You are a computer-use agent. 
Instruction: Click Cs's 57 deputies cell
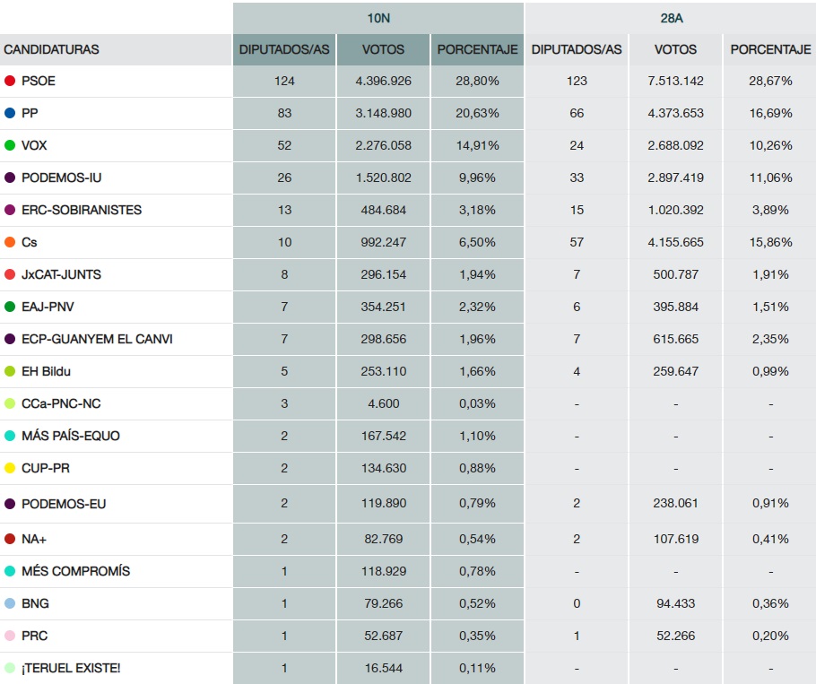coord(577,242)
